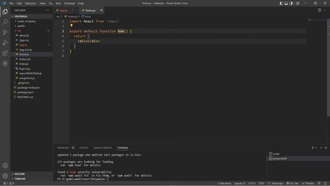Switch to the App.js editor tab

(65, 10)
